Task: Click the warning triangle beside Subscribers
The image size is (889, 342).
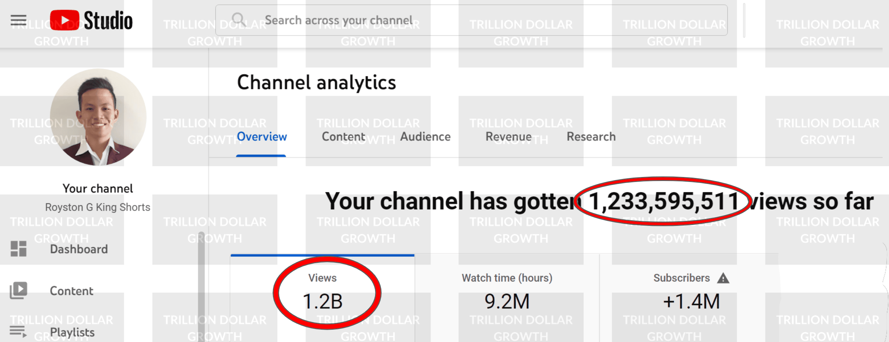Action: [723, 278]
